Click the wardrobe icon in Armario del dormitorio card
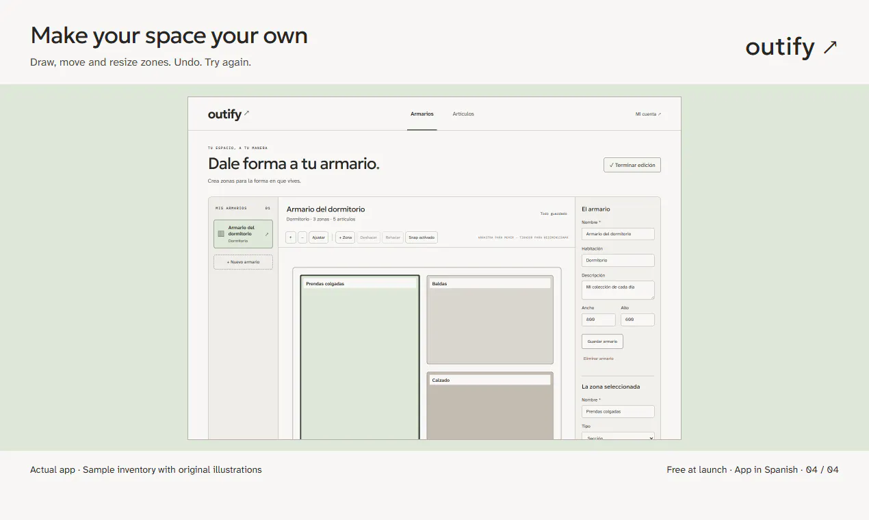Screen dimensions: 869x520 [221, 234]
